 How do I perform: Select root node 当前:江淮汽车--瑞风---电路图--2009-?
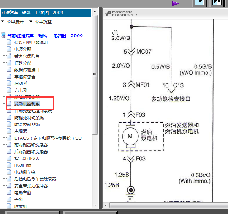[x=46, y=36]
